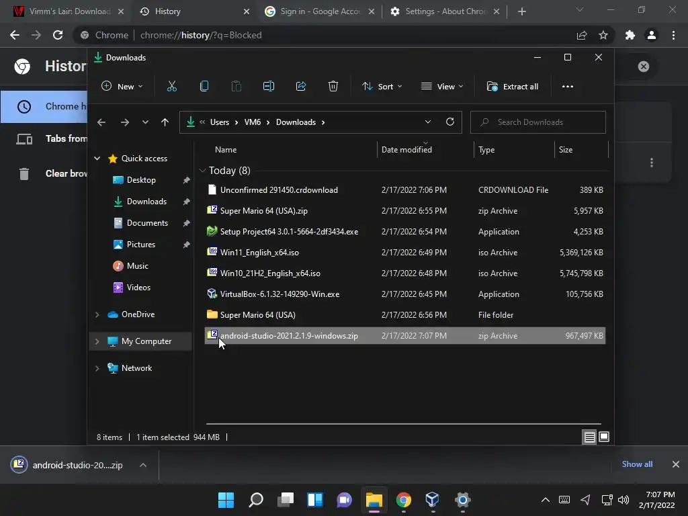The image size is (688, 516).
Task: Open the Sort dropdown
Action: coord(382,87)
